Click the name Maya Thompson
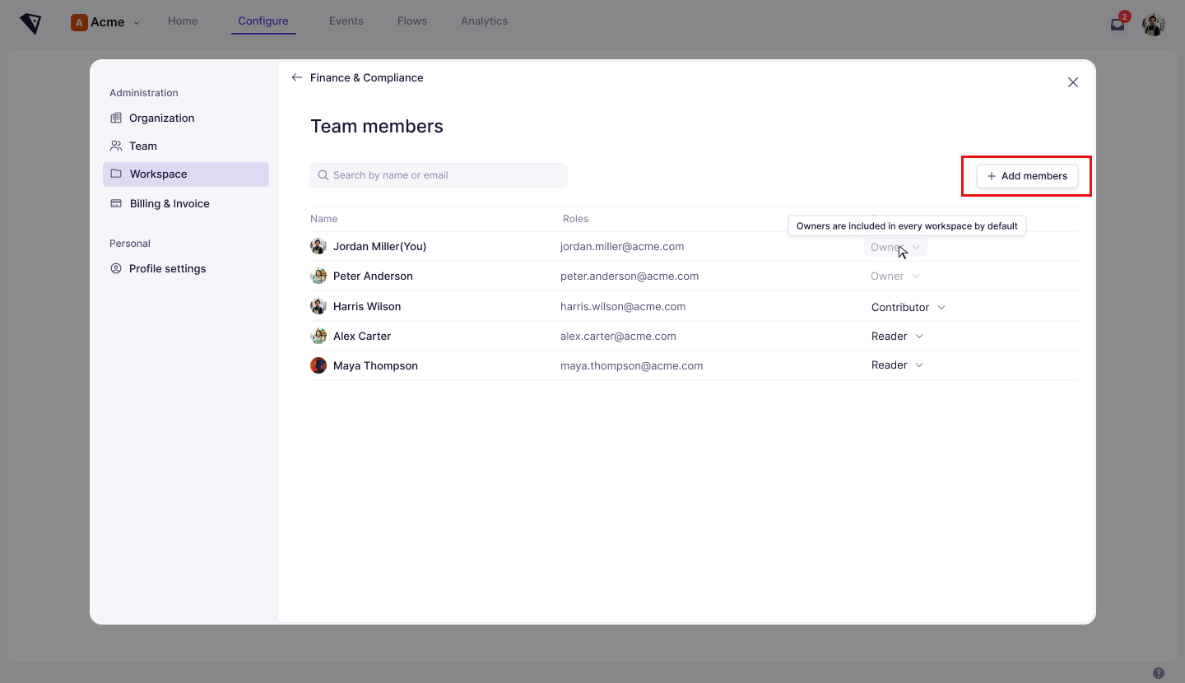Image resolution: width=1185 pixels, height=683 pixels. (375, 365)
